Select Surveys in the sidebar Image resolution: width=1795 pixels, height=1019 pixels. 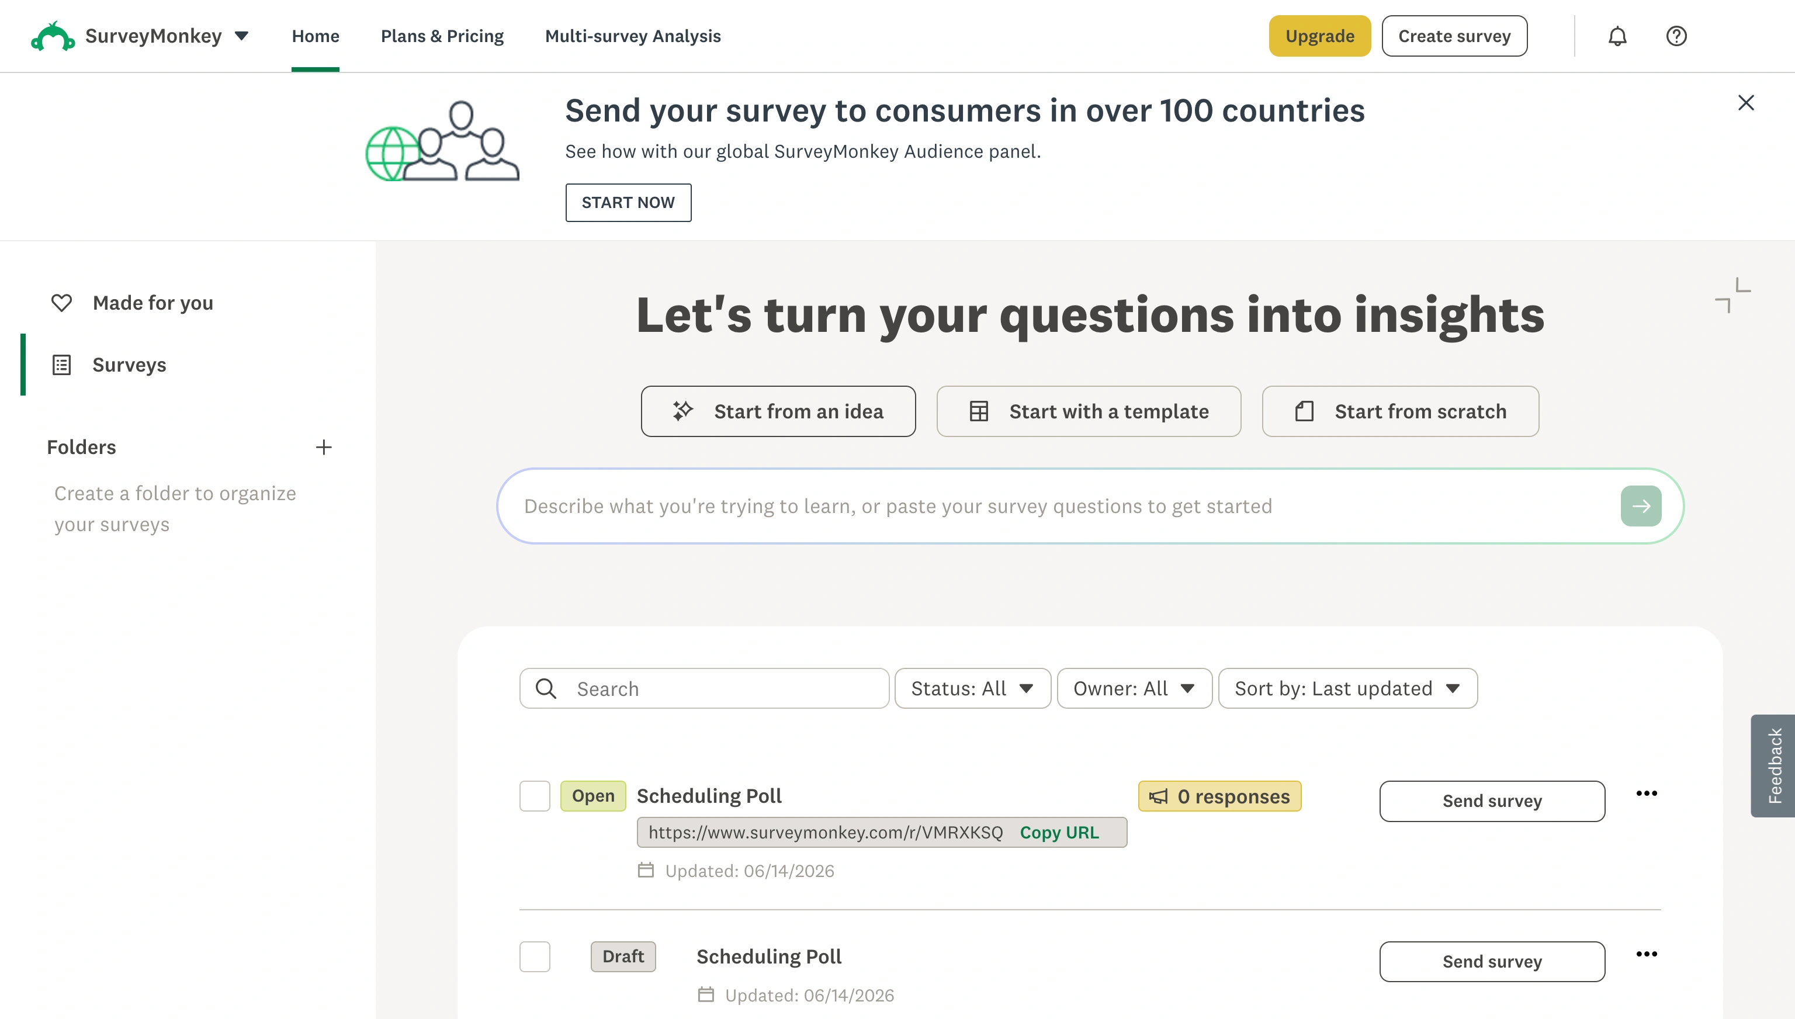(130, 365)
